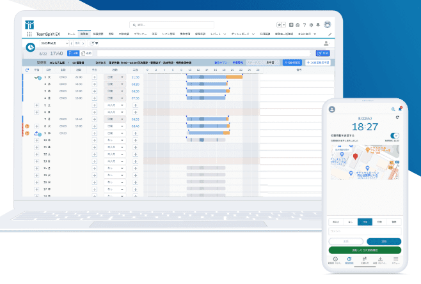Screen dimensions: 421x284
Task: Click the blue work bar for day 1
Action: click(206, 77)
